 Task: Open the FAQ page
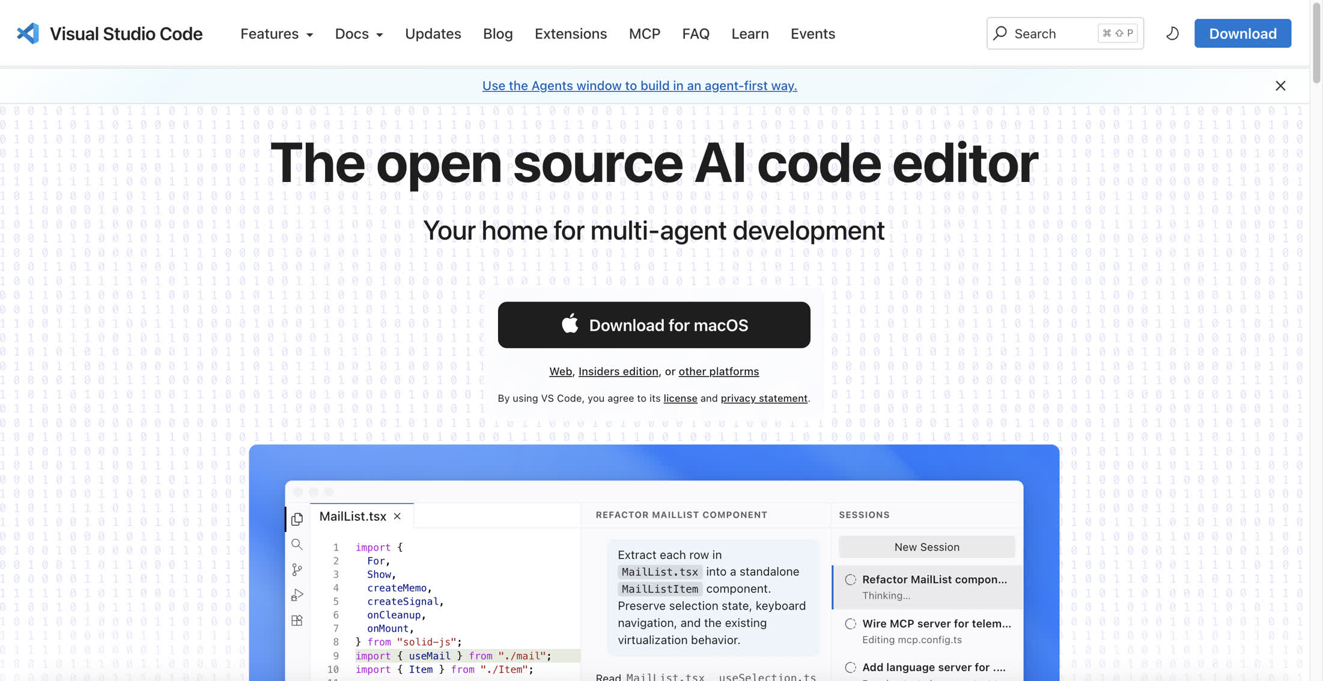pyautogui.click(x=696, y=34)
